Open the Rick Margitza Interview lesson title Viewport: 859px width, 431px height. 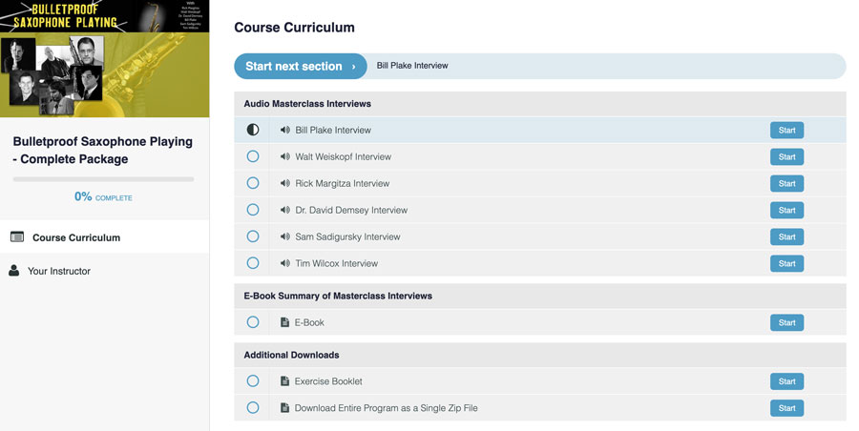coord(343,183)
